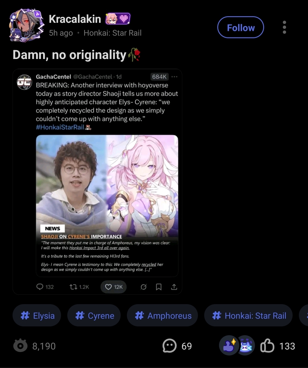Open the comments bubble showing 69
308x368 pixels.
(x=177, y=346)
